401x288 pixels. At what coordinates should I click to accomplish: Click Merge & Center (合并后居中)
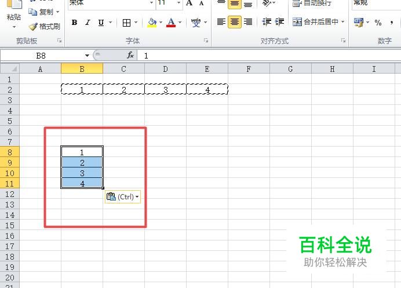coord(315,22)
